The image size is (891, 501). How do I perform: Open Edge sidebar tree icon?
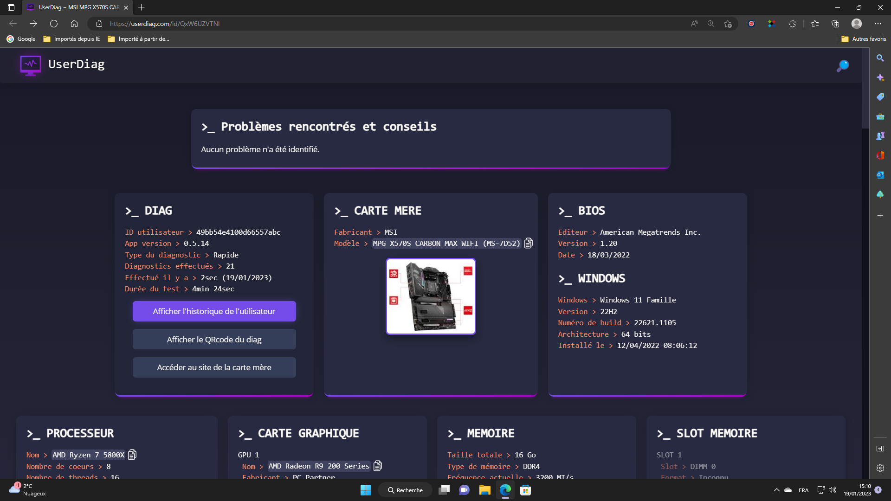[880, 194]
